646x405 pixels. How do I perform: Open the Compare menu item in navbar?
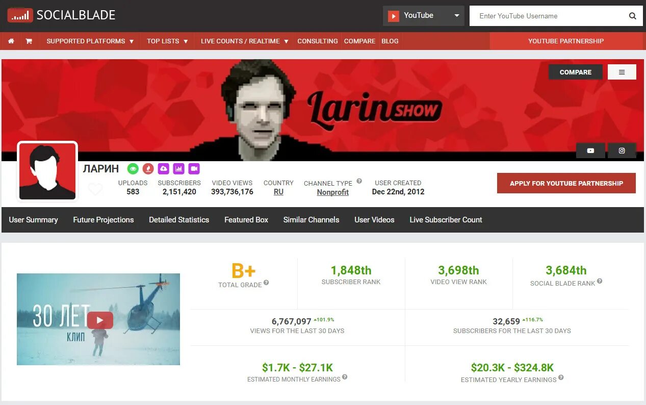359,41
